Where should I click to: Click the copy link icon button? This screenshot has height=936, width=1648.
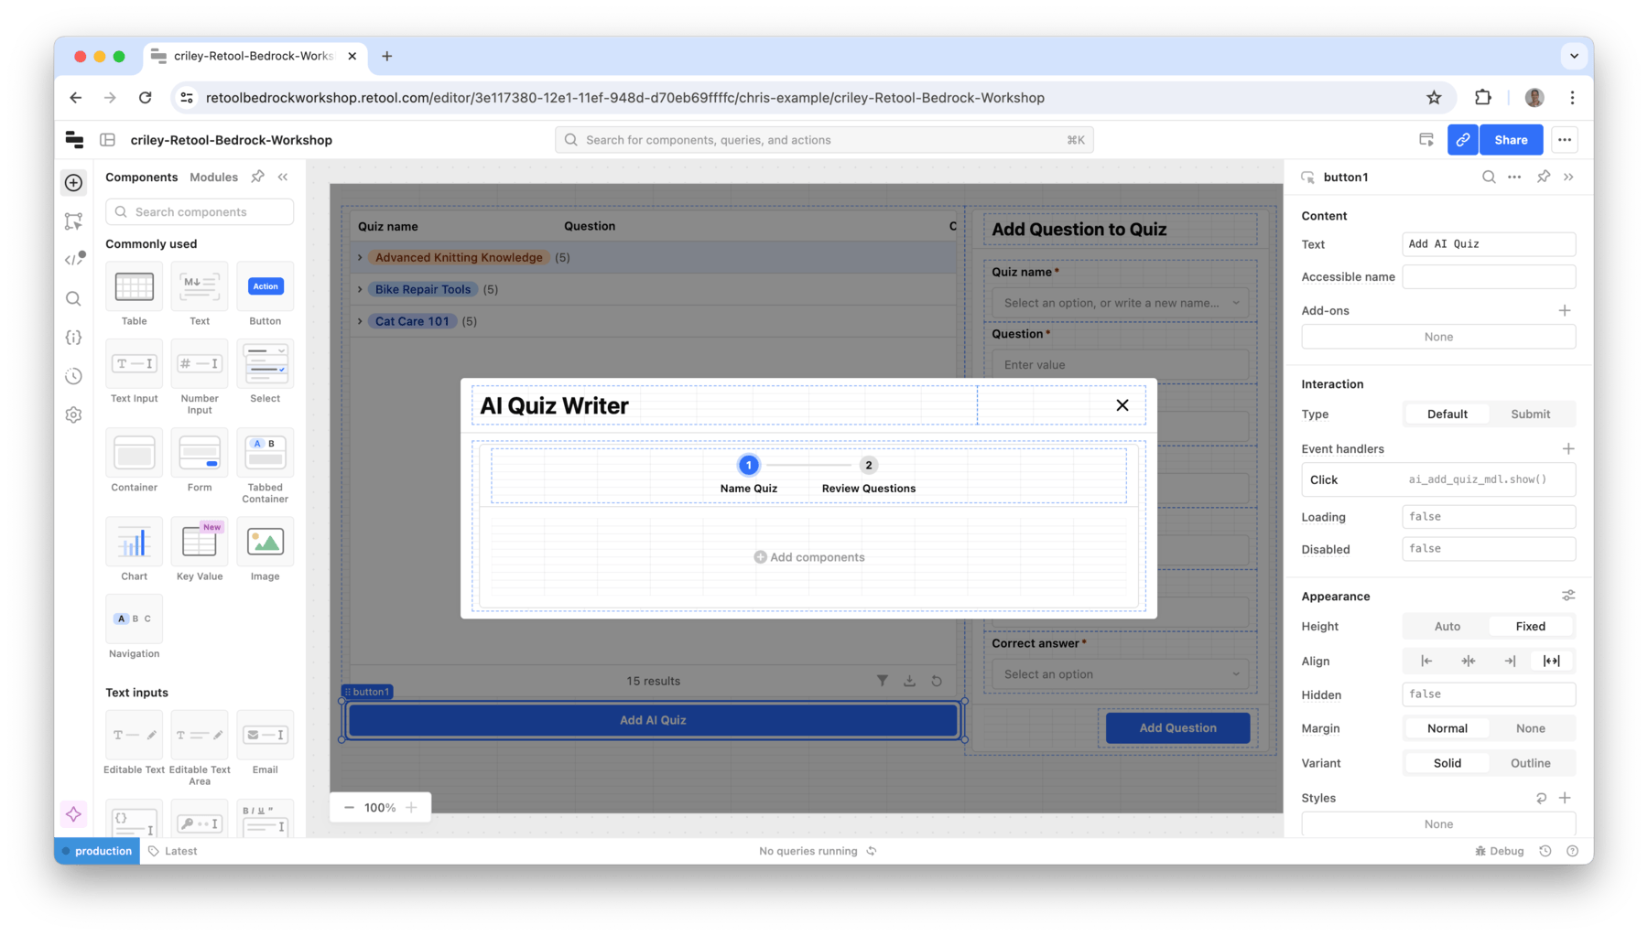click(1463, 140)
